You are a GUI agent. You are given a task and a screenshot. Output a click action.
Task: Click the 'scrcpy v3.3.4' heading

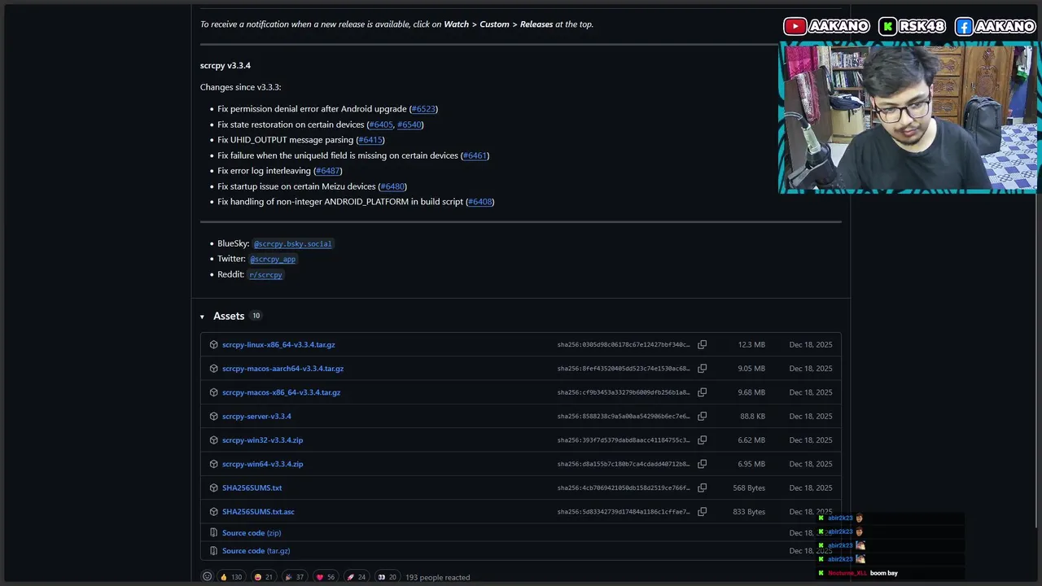(x=225, y=66)
